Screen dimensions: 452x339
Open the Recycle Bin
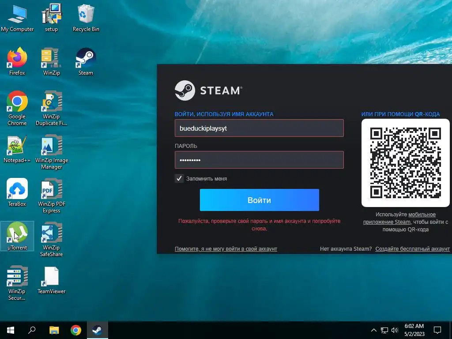tap(86, 18)
